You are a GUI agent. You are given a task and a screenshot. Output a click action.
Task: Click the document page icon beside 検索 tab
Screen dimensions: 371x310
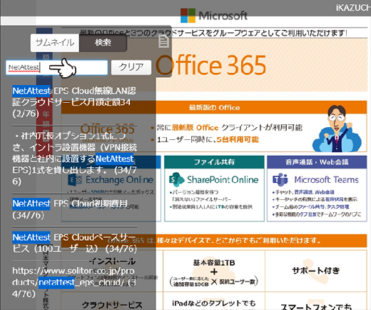coord(163,41)
